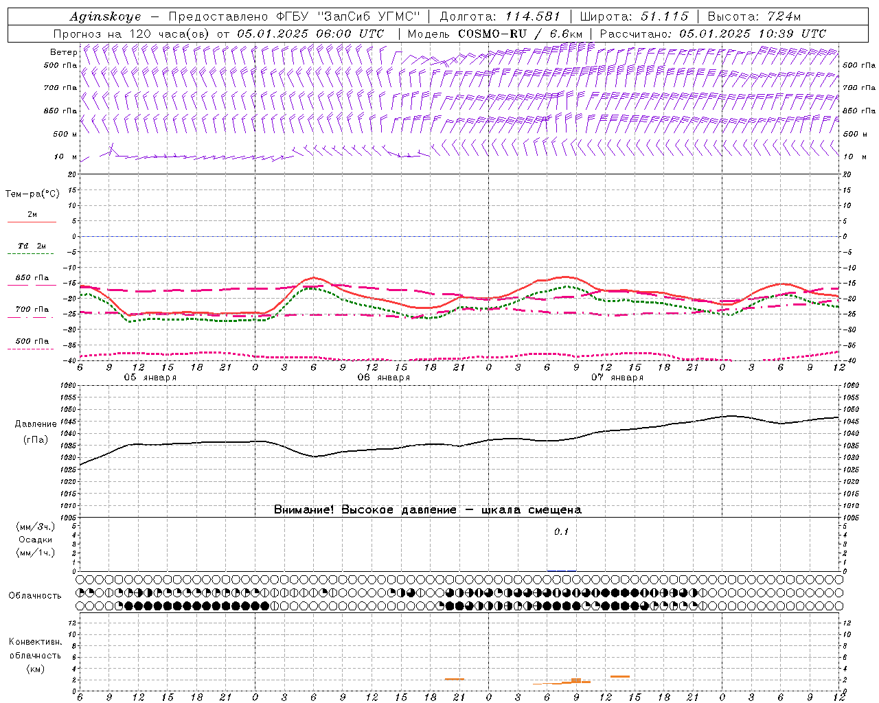The width and height of the screenshot is (879, 703).
Task: Click the '(км)' unit under convective cloudiness
Action: (35, 669)
